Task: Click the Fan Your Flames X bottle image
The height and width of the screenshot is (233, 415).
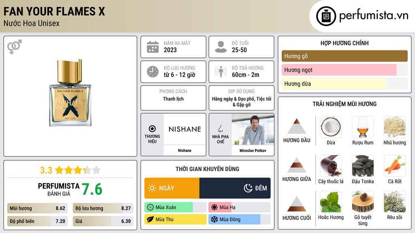Action: click(x=70, y=94)
